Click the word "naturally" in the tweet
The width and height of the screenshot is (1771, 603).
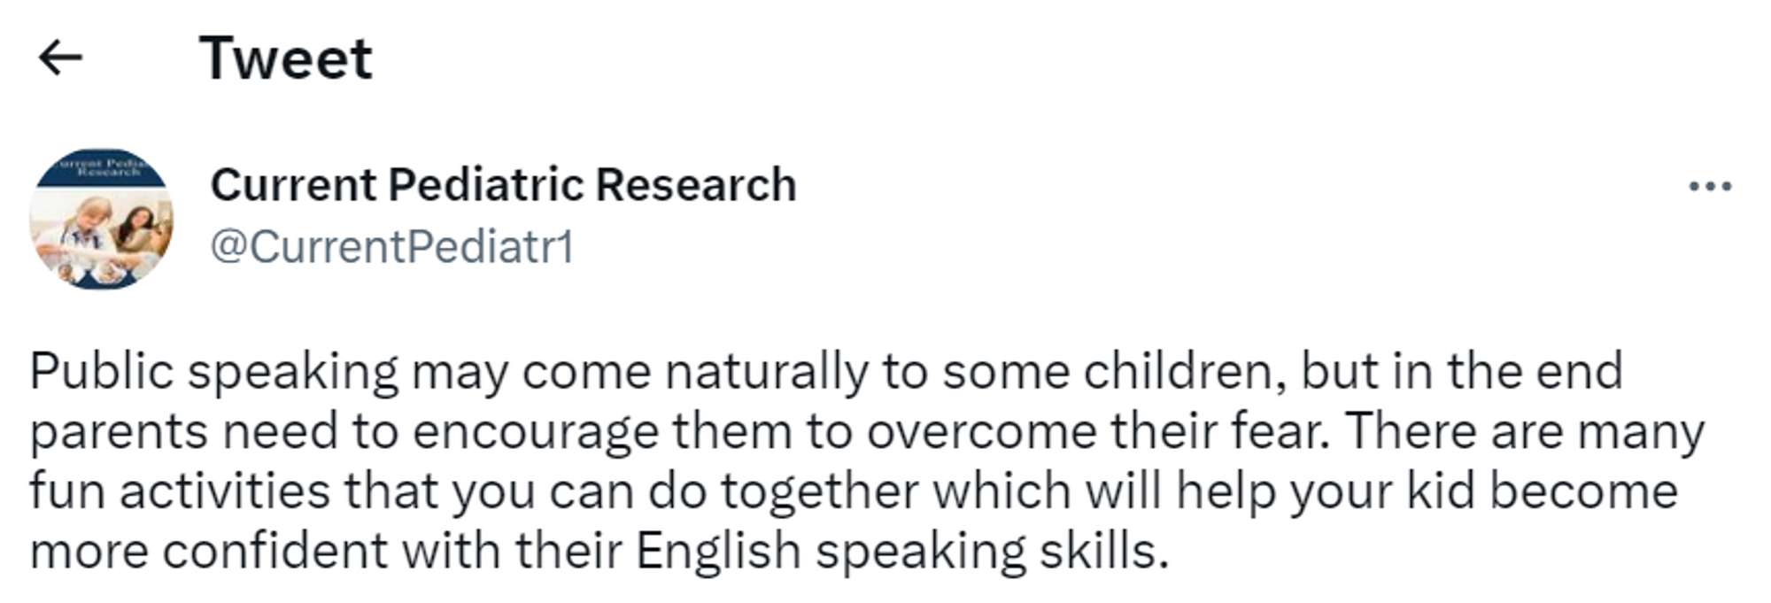click(765, 371)
